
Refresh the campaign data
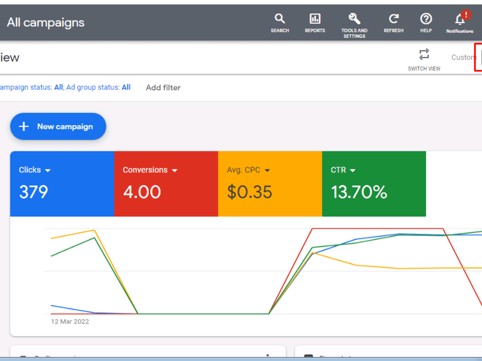coord(393,23)
